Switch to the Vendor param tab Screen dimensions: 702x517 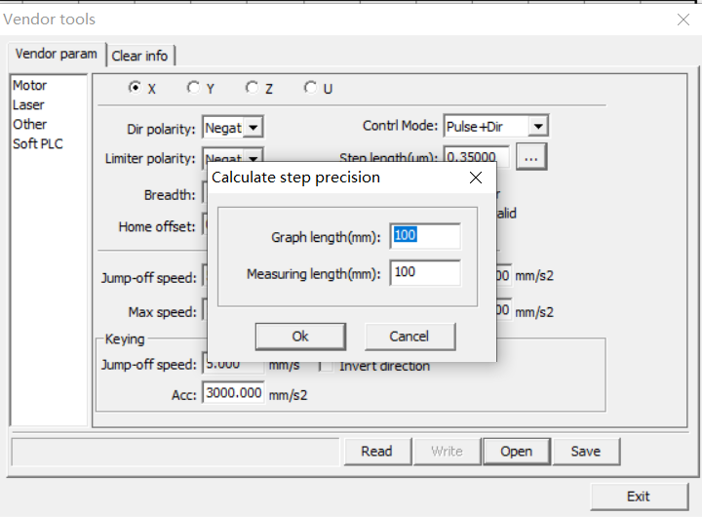coord(56,55)
